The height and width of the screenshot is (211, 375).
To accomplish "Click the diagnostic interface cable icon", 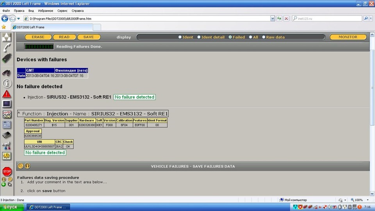I will pyautogui.click(x=7, y=58).
